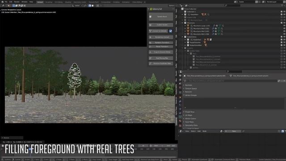Open the Render menu
286x161 pixels.
pyautogui.click(x=17, y=2)
